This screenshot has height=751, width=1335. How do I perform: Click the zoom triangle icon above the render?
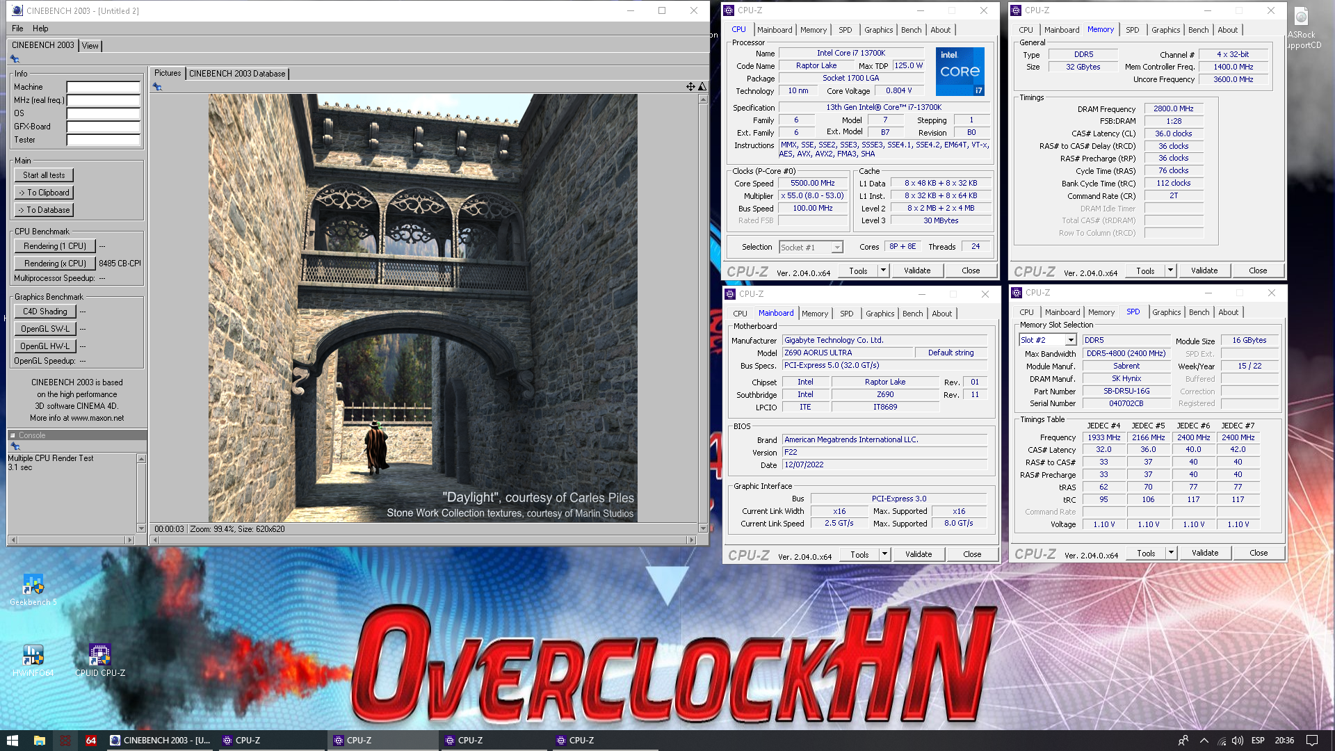click(x=702, y=86)
